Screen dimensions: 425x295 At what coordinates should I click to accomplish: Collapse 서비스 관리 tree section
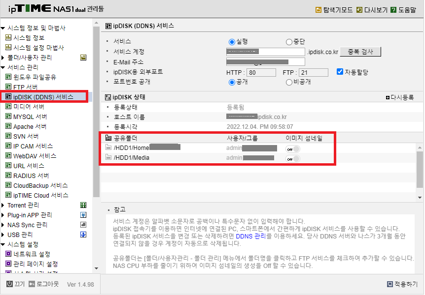3,67
